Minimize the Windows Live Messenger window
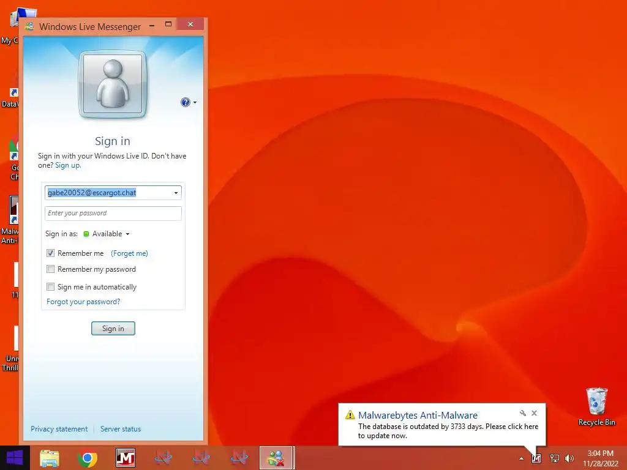The image size is (627, 470). tap(152, 26)
